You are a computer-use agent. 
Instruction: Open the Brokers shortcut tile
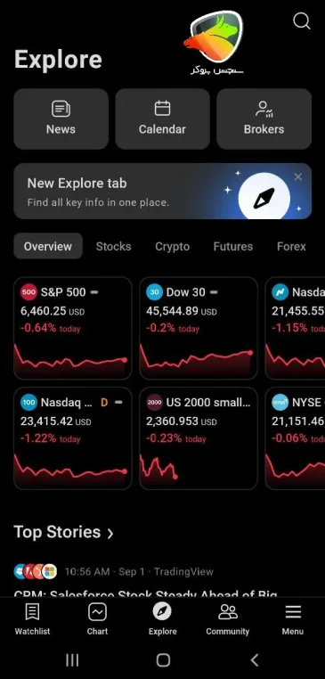pyautogui.click(x=264, y=119)
